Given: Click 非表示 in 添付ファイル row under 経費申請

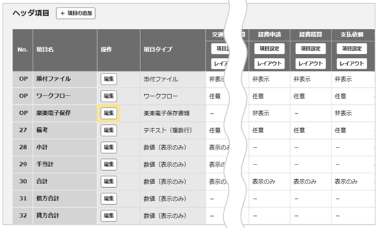Looking at the screenshot, I should click(x=261, y=79).
